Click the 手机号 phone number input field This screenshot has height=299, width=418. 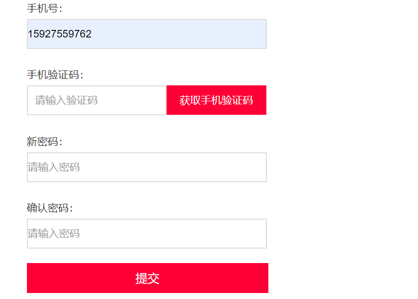click(x=147, y=34)
